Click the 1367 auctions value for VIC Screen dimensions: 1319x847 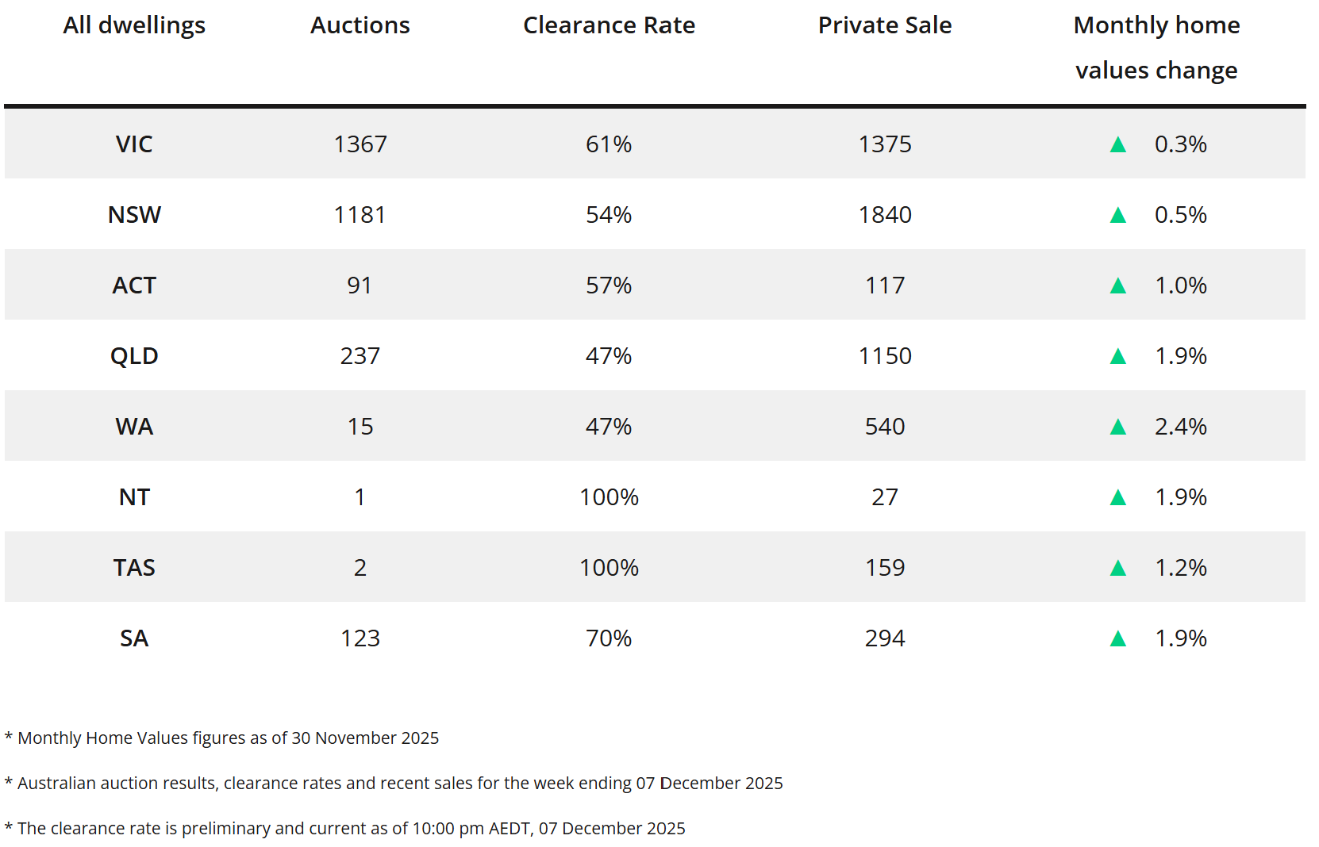point(360,144)
